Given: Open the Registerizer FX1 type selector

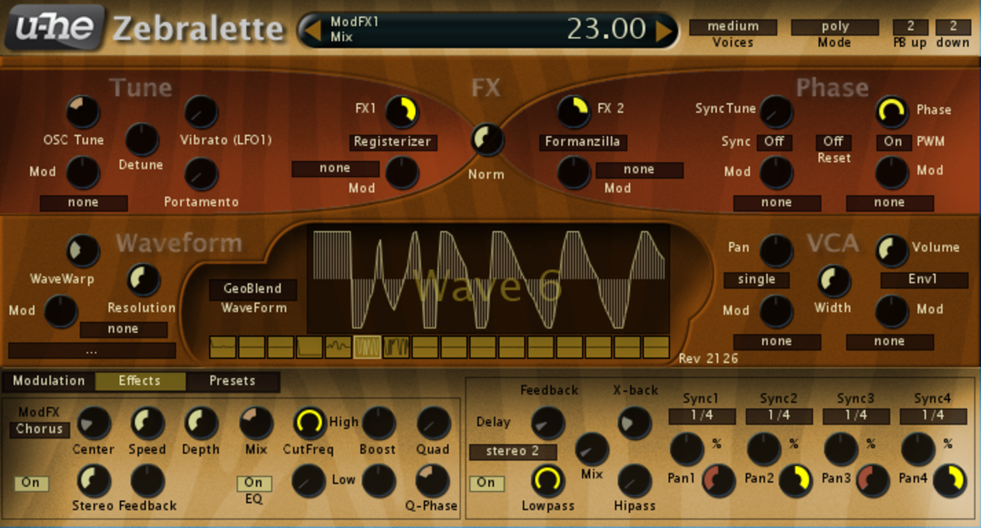Looking at the screenshot, I should (392, 142).
